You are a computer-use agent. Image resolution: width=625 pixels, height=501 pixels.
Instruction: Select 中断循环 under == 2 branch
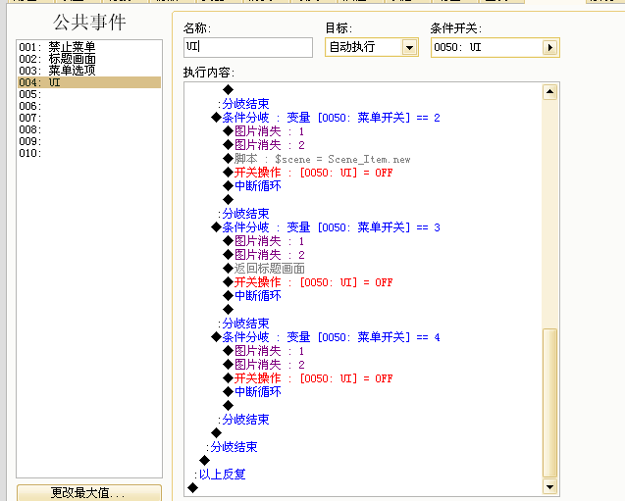(x=252, y=186)
